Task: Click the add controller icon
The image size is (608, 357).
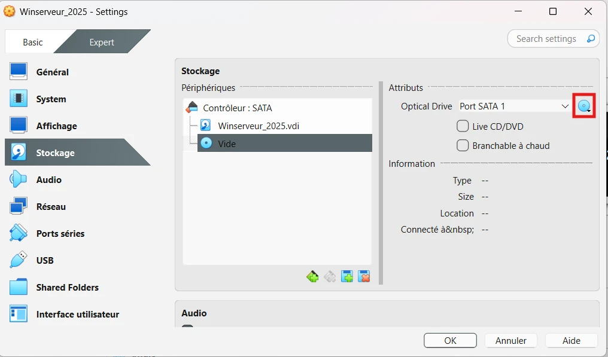Action: pyautogui.click(x=312, y=277)
